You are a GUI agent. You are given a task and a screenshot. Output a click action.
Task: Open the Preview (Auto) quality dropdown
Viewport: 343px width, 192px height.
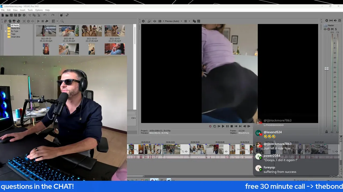click(174, 21)
